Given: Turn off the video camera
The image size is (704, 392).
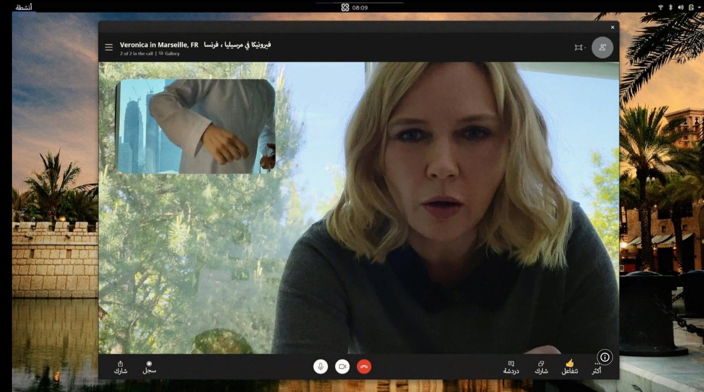Looking at the screenshot, I should pos(342,367).
